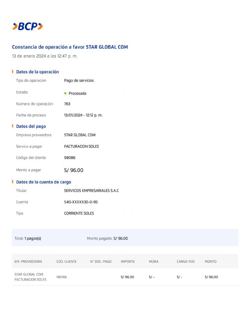Select table cell 'STAR GLOBAL COM FACTURACION SOLES'
250x333 pixels.
[x=30, y=277]
